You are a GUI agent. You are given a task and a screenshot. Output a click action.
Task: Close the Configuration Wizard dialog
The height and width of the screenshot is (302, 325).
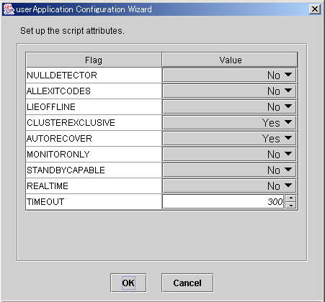pyautogui.click(x=315, y=9)
